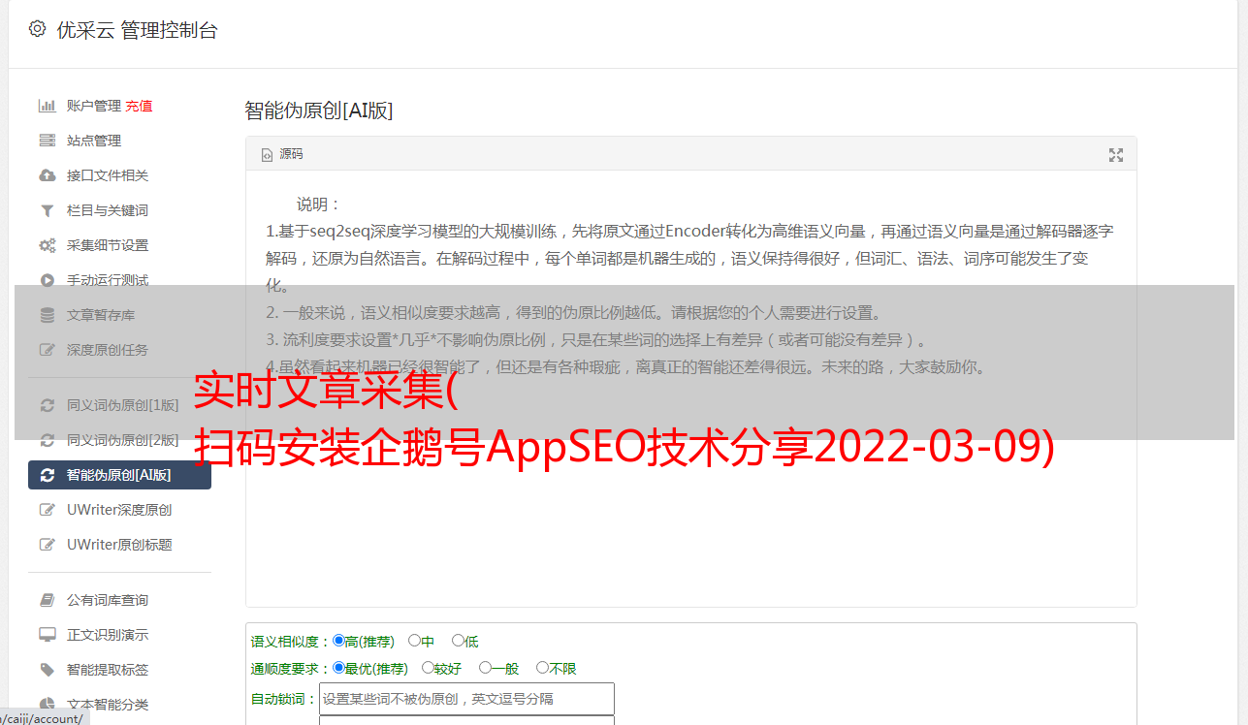
Task: Click the refresh icon for 同义词伪原创[1版]
Action: coord(47,405)
